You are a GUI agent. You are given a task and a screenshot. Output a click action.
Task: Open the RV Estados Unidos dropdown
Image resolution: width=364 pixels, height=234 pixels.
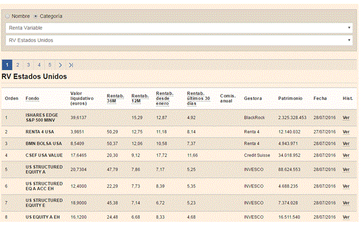coord(179,40)
